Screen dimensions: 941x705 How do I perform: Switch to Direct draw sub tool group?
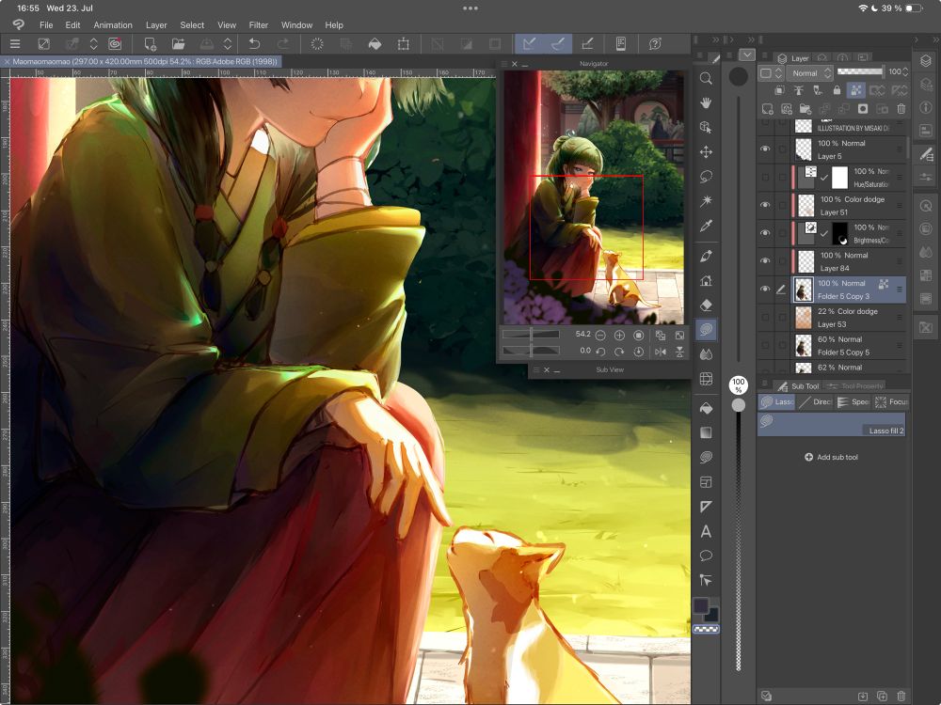click(816, 401)
